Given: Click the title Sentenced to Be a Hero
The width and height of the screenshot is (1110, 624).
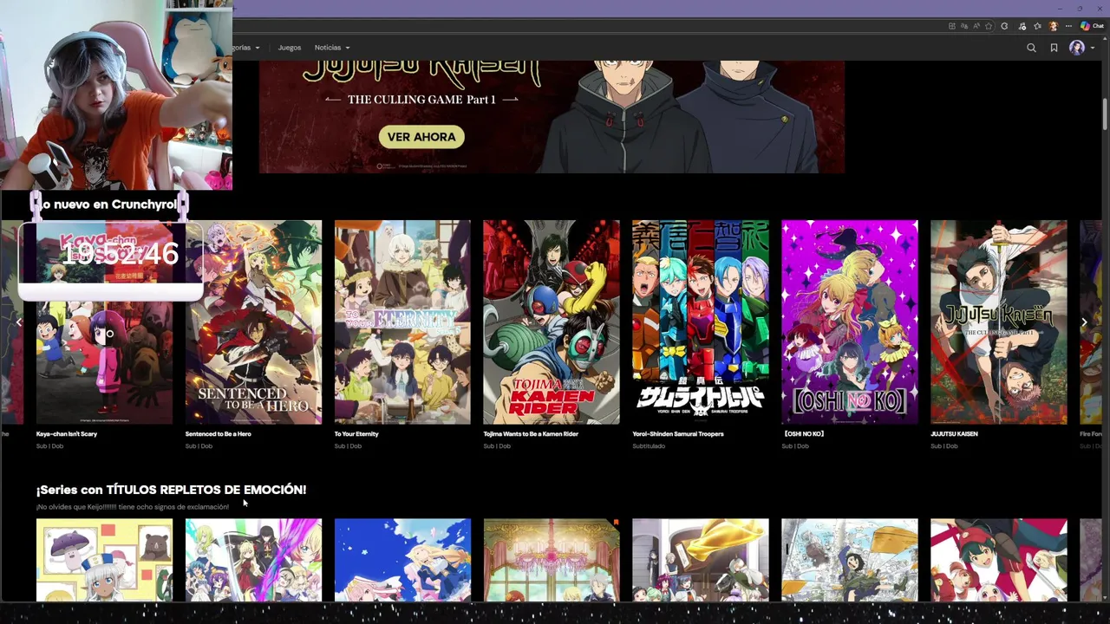Looking at the screenshot, I should pos(218,434).
